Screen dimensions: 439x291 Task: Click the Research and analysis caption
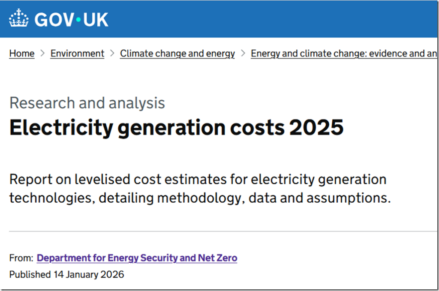87,103
